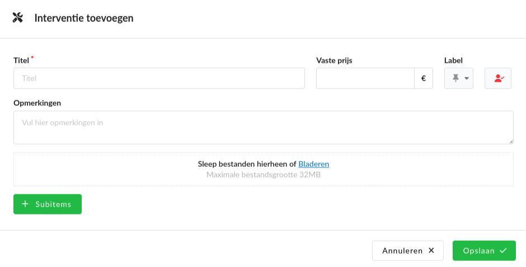Focus the Vaste prijs amount field
This screenshot has height=267, width=526.
pyautogui.click(x=365, y=78)
